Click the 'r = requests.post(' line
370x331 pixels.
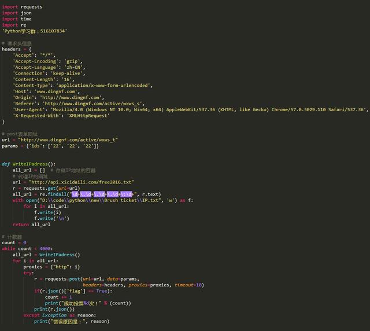[87, 279]
